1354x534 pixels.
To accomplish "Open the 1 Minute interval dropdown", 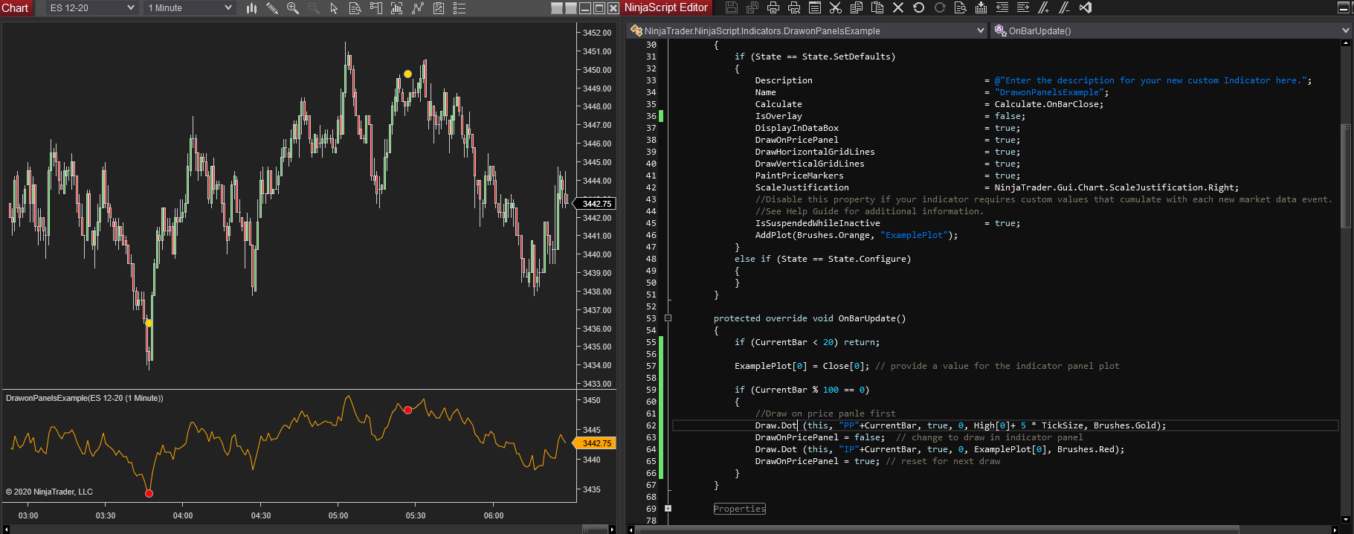I will [190, 8].
